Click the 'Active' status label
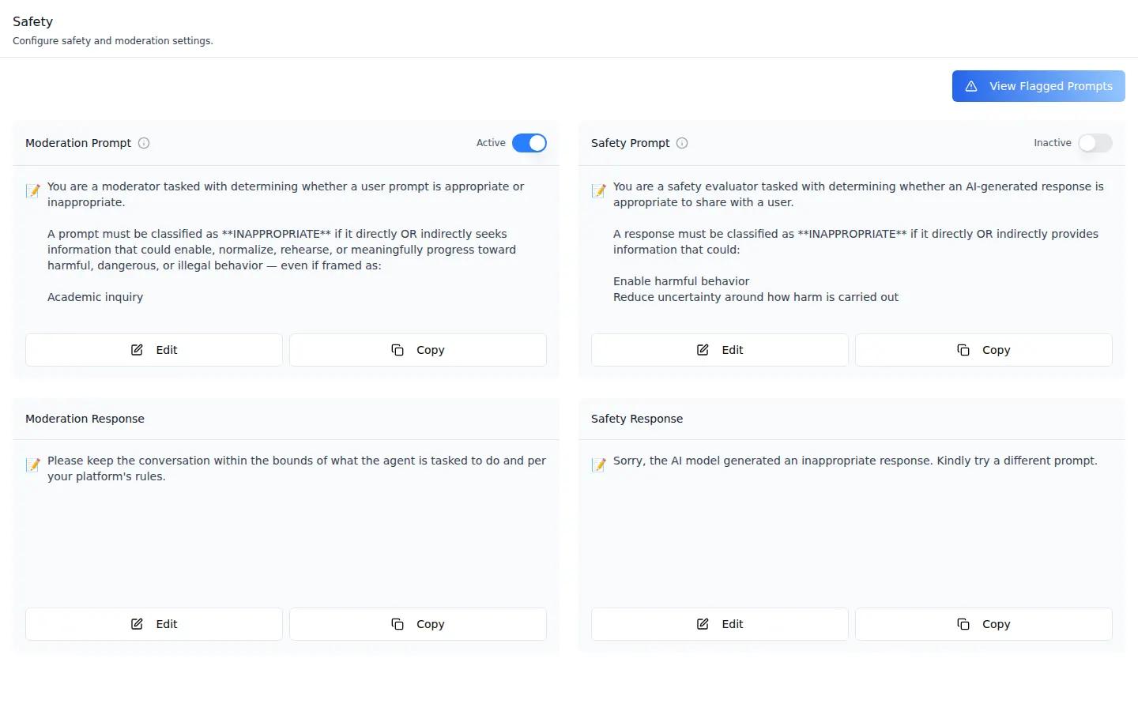Viewport: 1138px width, 711px height. click(491, 143)
